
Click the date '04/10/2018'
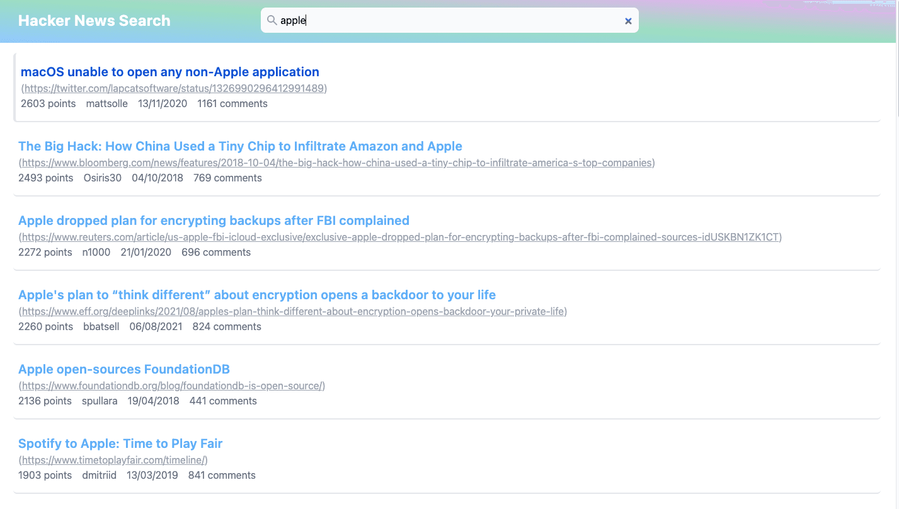pyautogui.click(x=157, y=178)
